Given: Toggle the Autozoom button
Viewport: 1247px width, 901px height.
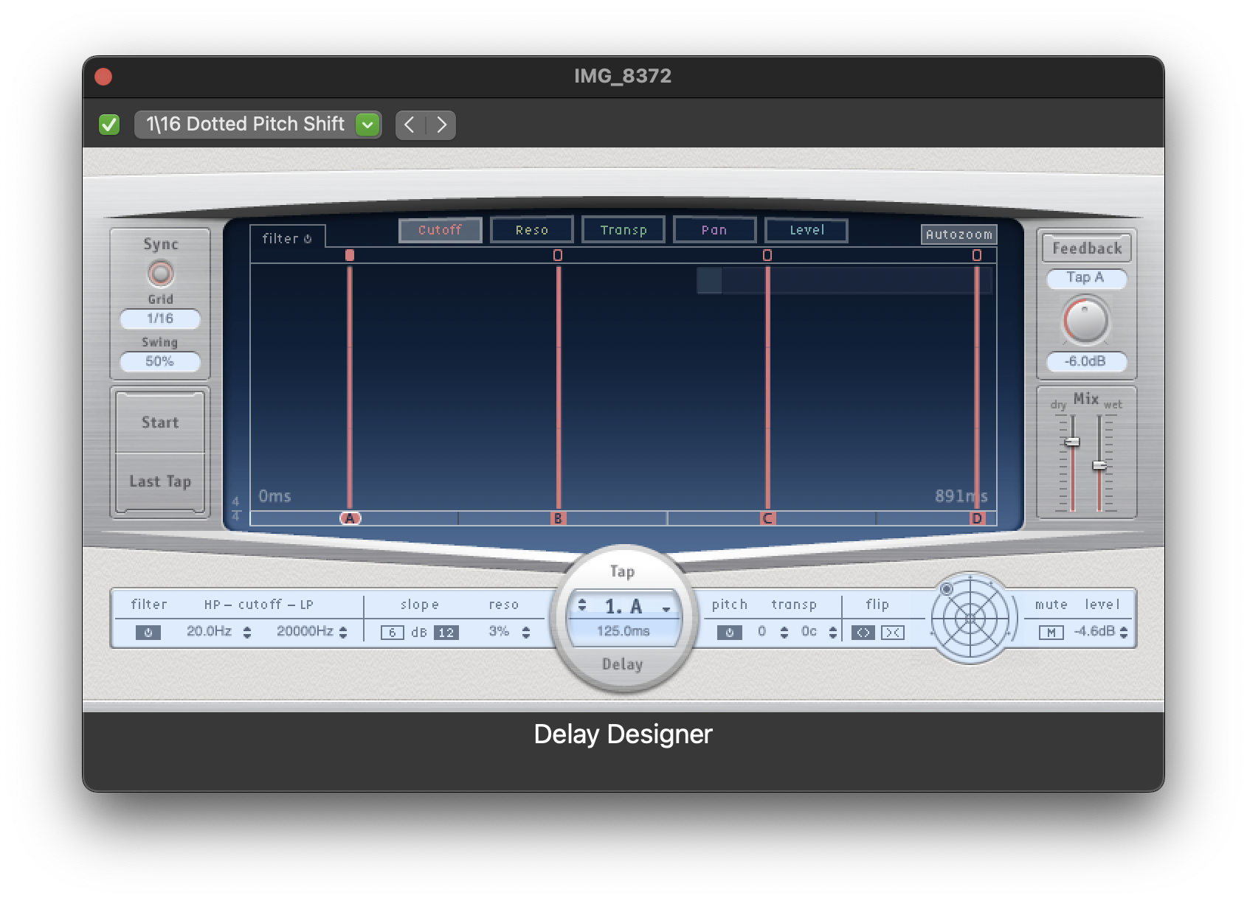Looking at the screenshot, I should [x=959, y=234].
